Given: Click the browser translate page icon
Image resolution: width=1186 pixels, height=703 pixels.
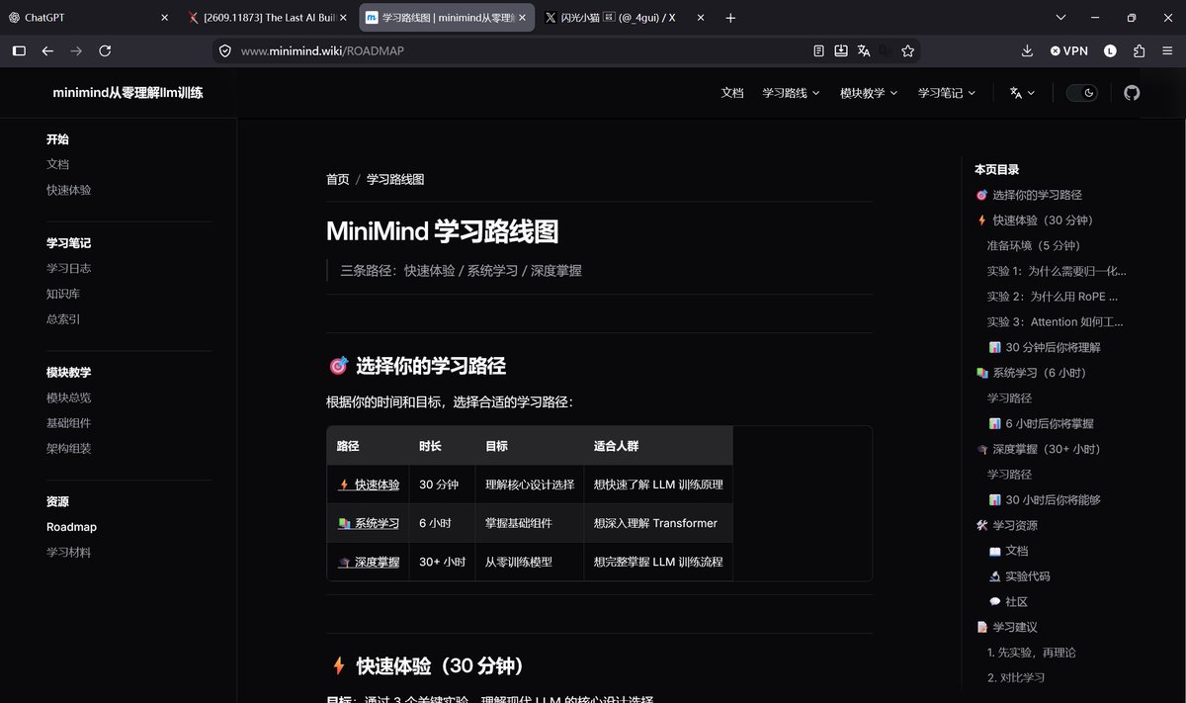Looking at the screenshot, I should (864, 50).
